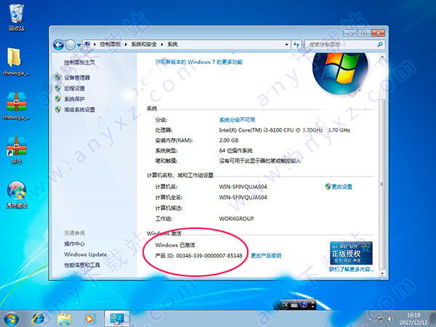Click 更改产品密钥 link
Viewport: 436px width, 327px height.
click(266, 256)
